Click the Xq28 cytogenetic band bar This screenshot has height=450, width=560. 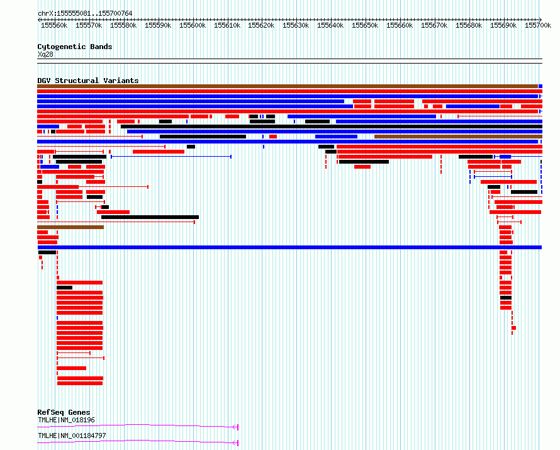(289, 61)
